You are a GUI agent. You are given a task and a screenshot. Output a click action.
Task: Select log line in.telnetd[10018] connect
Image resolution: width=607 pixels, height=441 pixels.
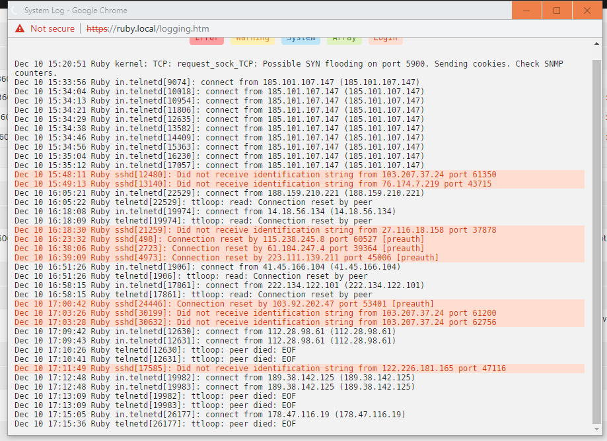pyautogui.click(x=219, y=92)
